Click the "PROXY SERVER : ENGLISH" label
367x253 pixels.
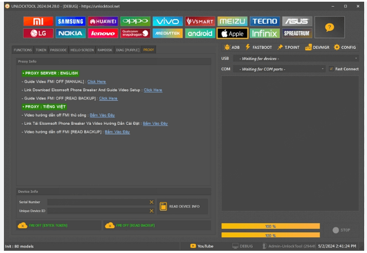tap(50, 73)
